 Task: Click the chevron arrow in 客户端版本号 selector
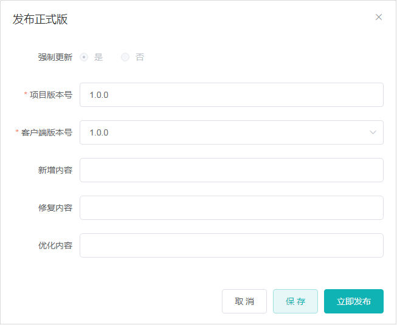pyautogui.click(x=373, y=132)
